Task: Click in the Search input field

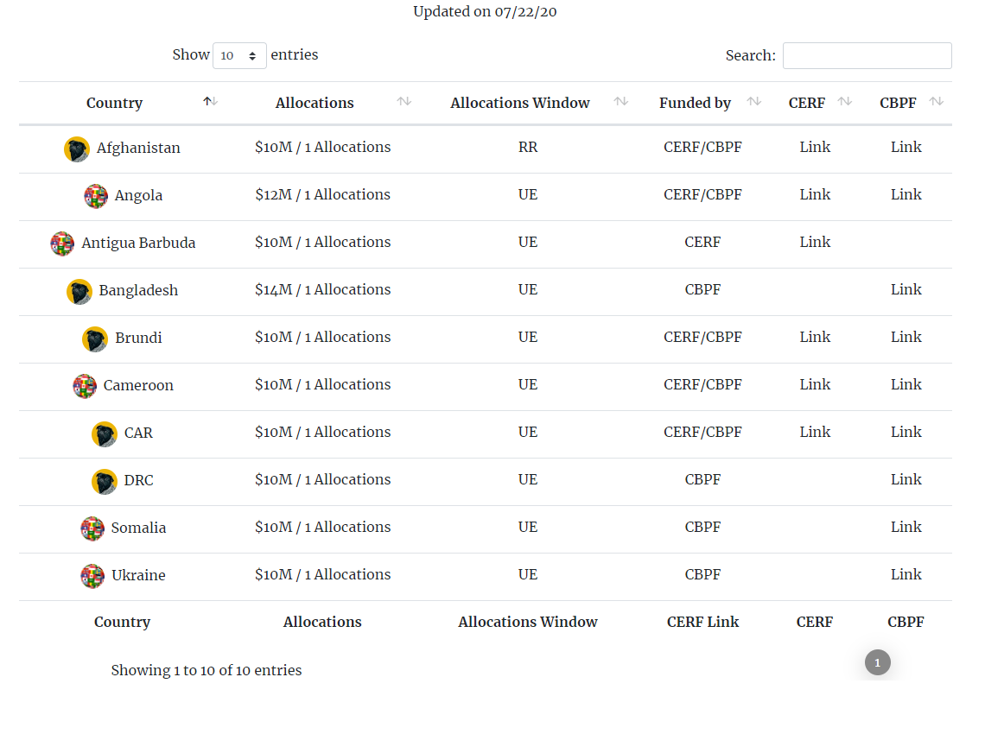Action: click(867, 55)
